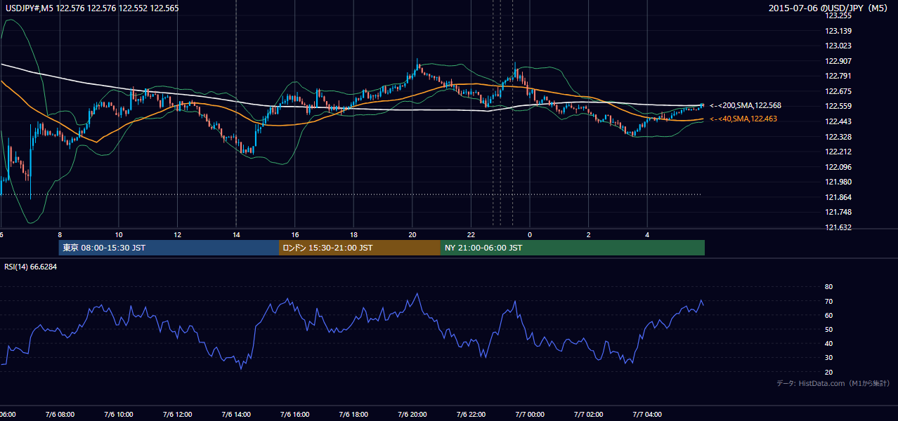This screenshot has width=898, height=421.
Task: Click the 7/6 08:00 bottom time label
Action: tap(60, 415)
